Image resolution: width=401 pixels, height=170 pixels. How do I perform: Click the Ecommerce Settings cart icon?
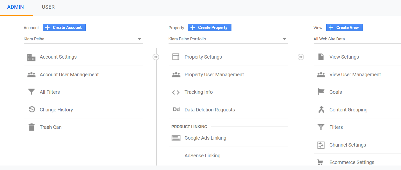(x=320, y=162)
